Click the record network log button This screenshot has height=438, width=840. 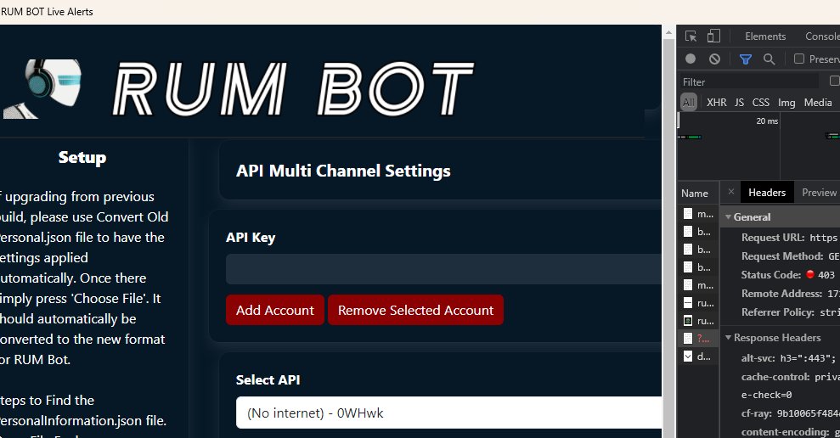pos(691,59)
